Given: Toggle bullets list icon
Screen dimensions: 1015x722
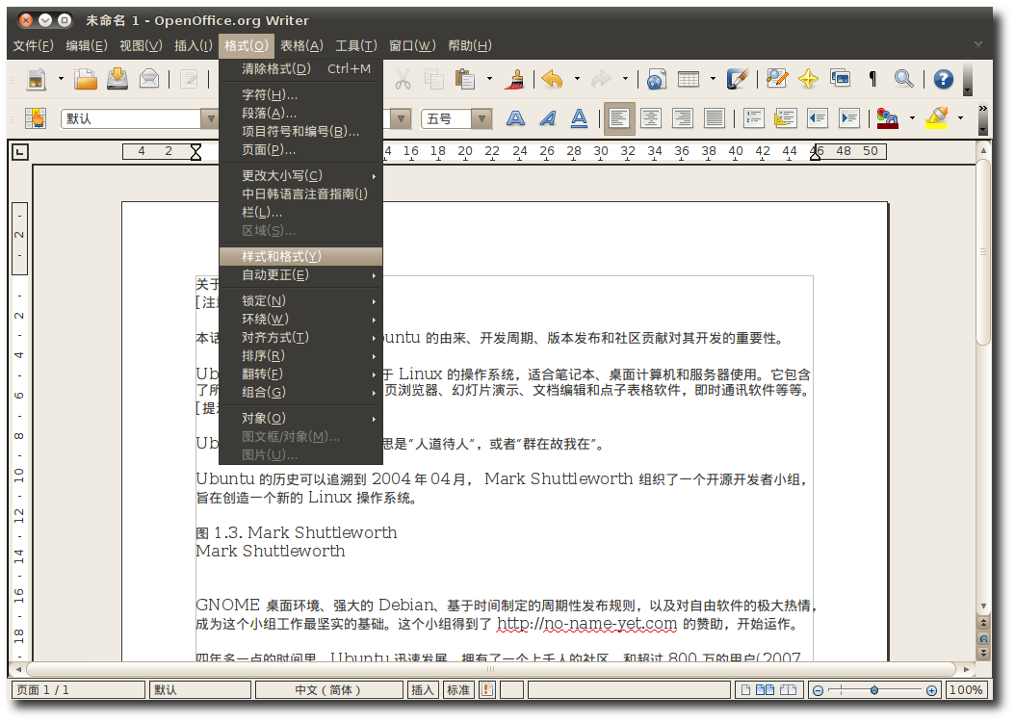Looking at the screenshot, I should (x=785, y=118).
